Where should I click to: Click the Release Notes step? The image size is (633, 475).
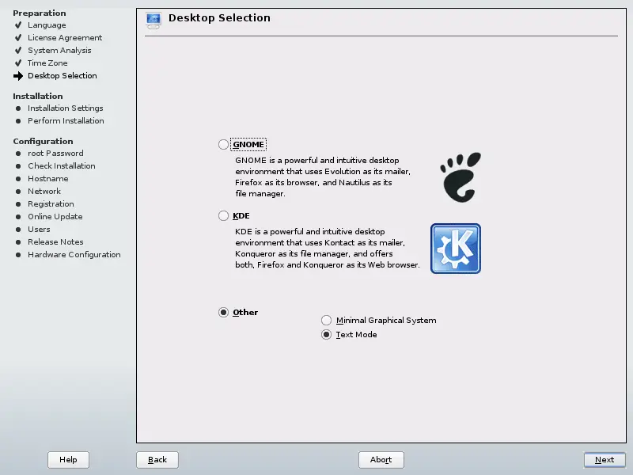[x=55, y=242]
